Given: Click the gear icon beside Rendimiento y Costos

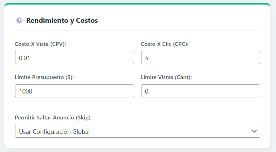Looking at the screenshot, I should (19, 20).
